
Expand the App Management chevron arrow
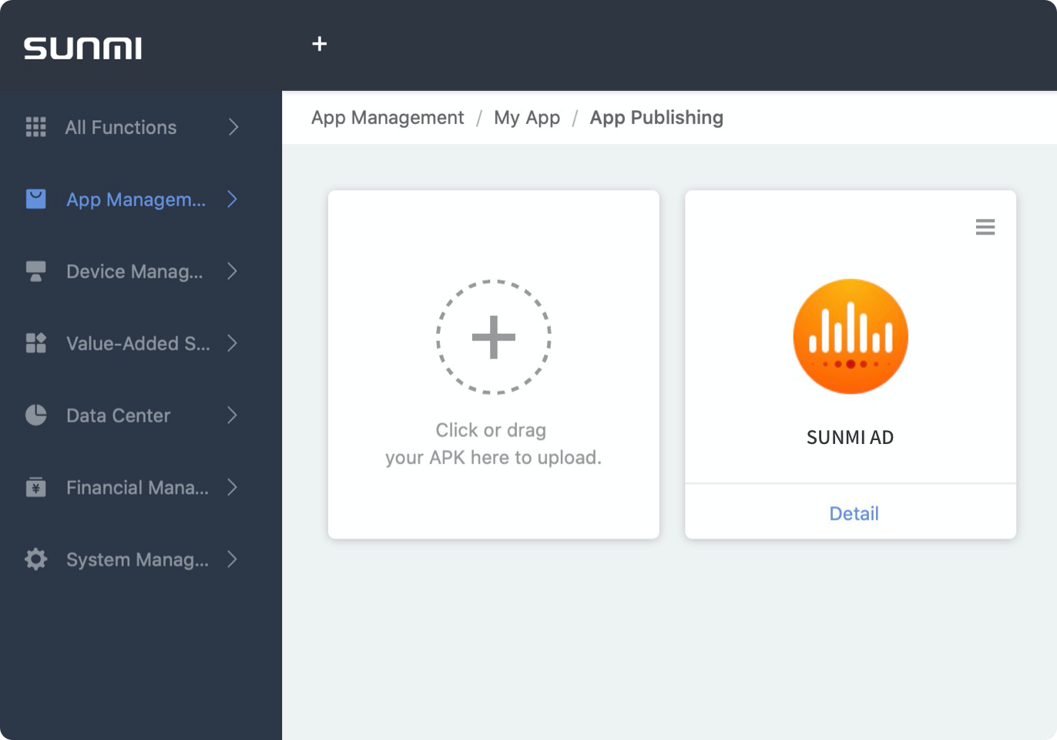point(232,200)
